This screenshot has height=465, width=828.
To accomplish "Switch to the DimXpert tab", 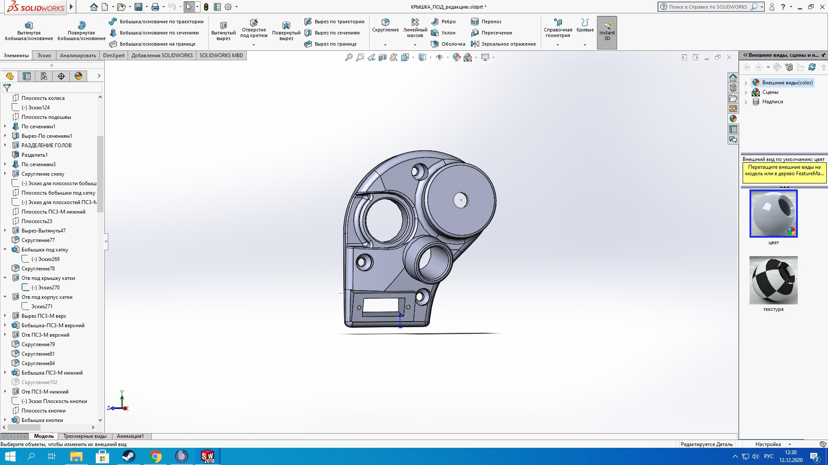I will pyautogui.click(x=114, y=56).
